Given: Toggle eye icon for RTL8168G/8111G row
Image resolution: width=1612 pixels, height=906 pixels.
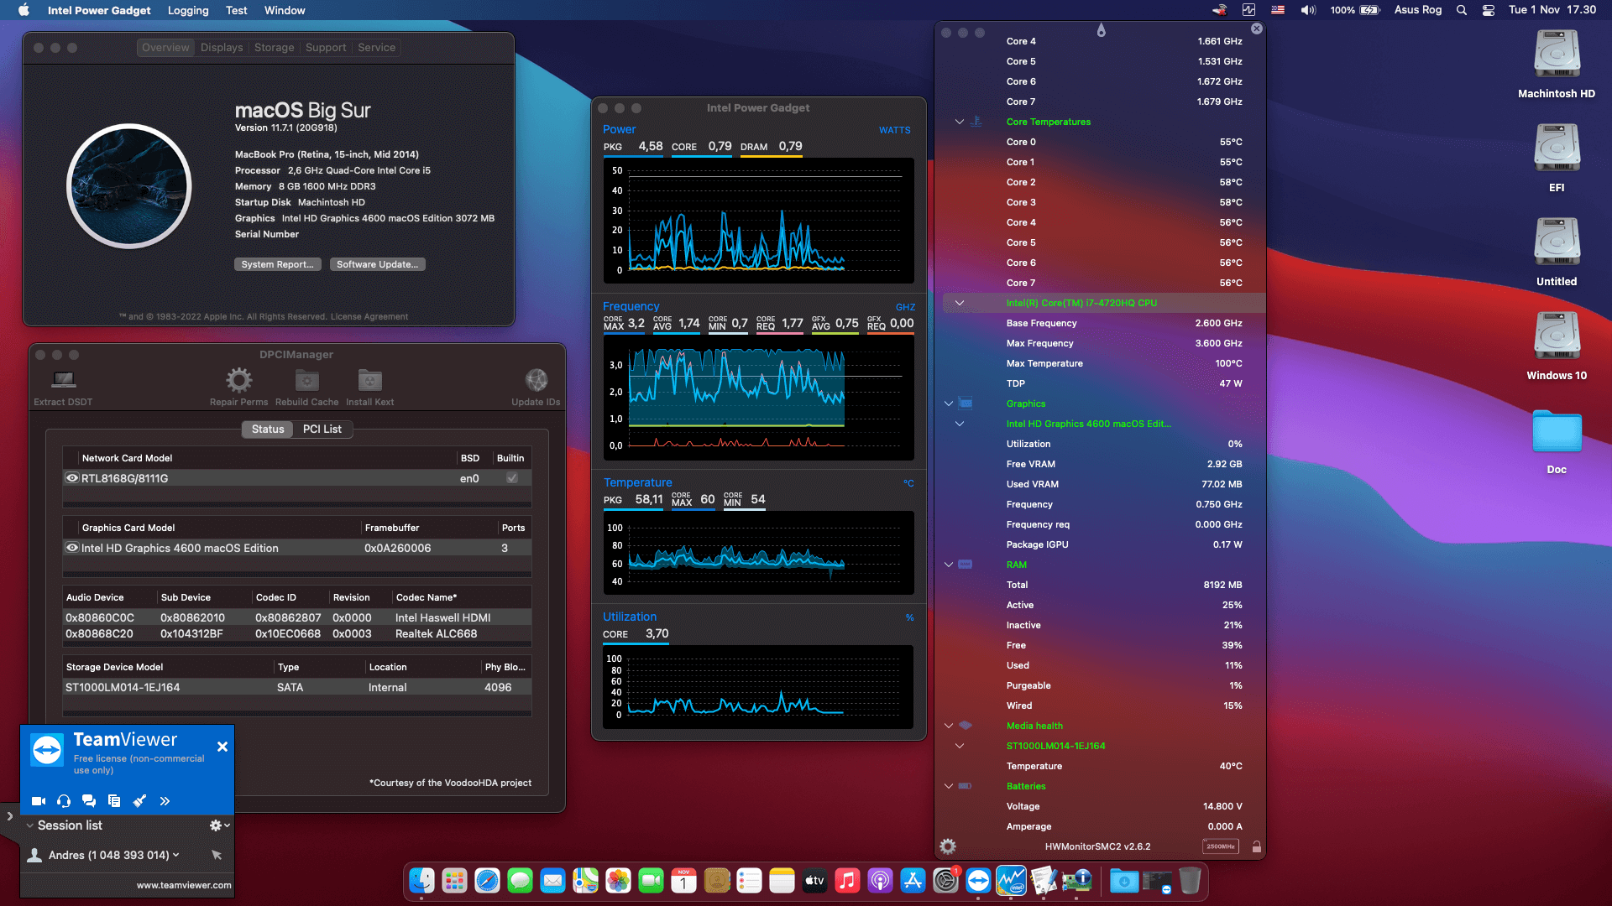Looking at the screenshot, I should coord(72,478).
